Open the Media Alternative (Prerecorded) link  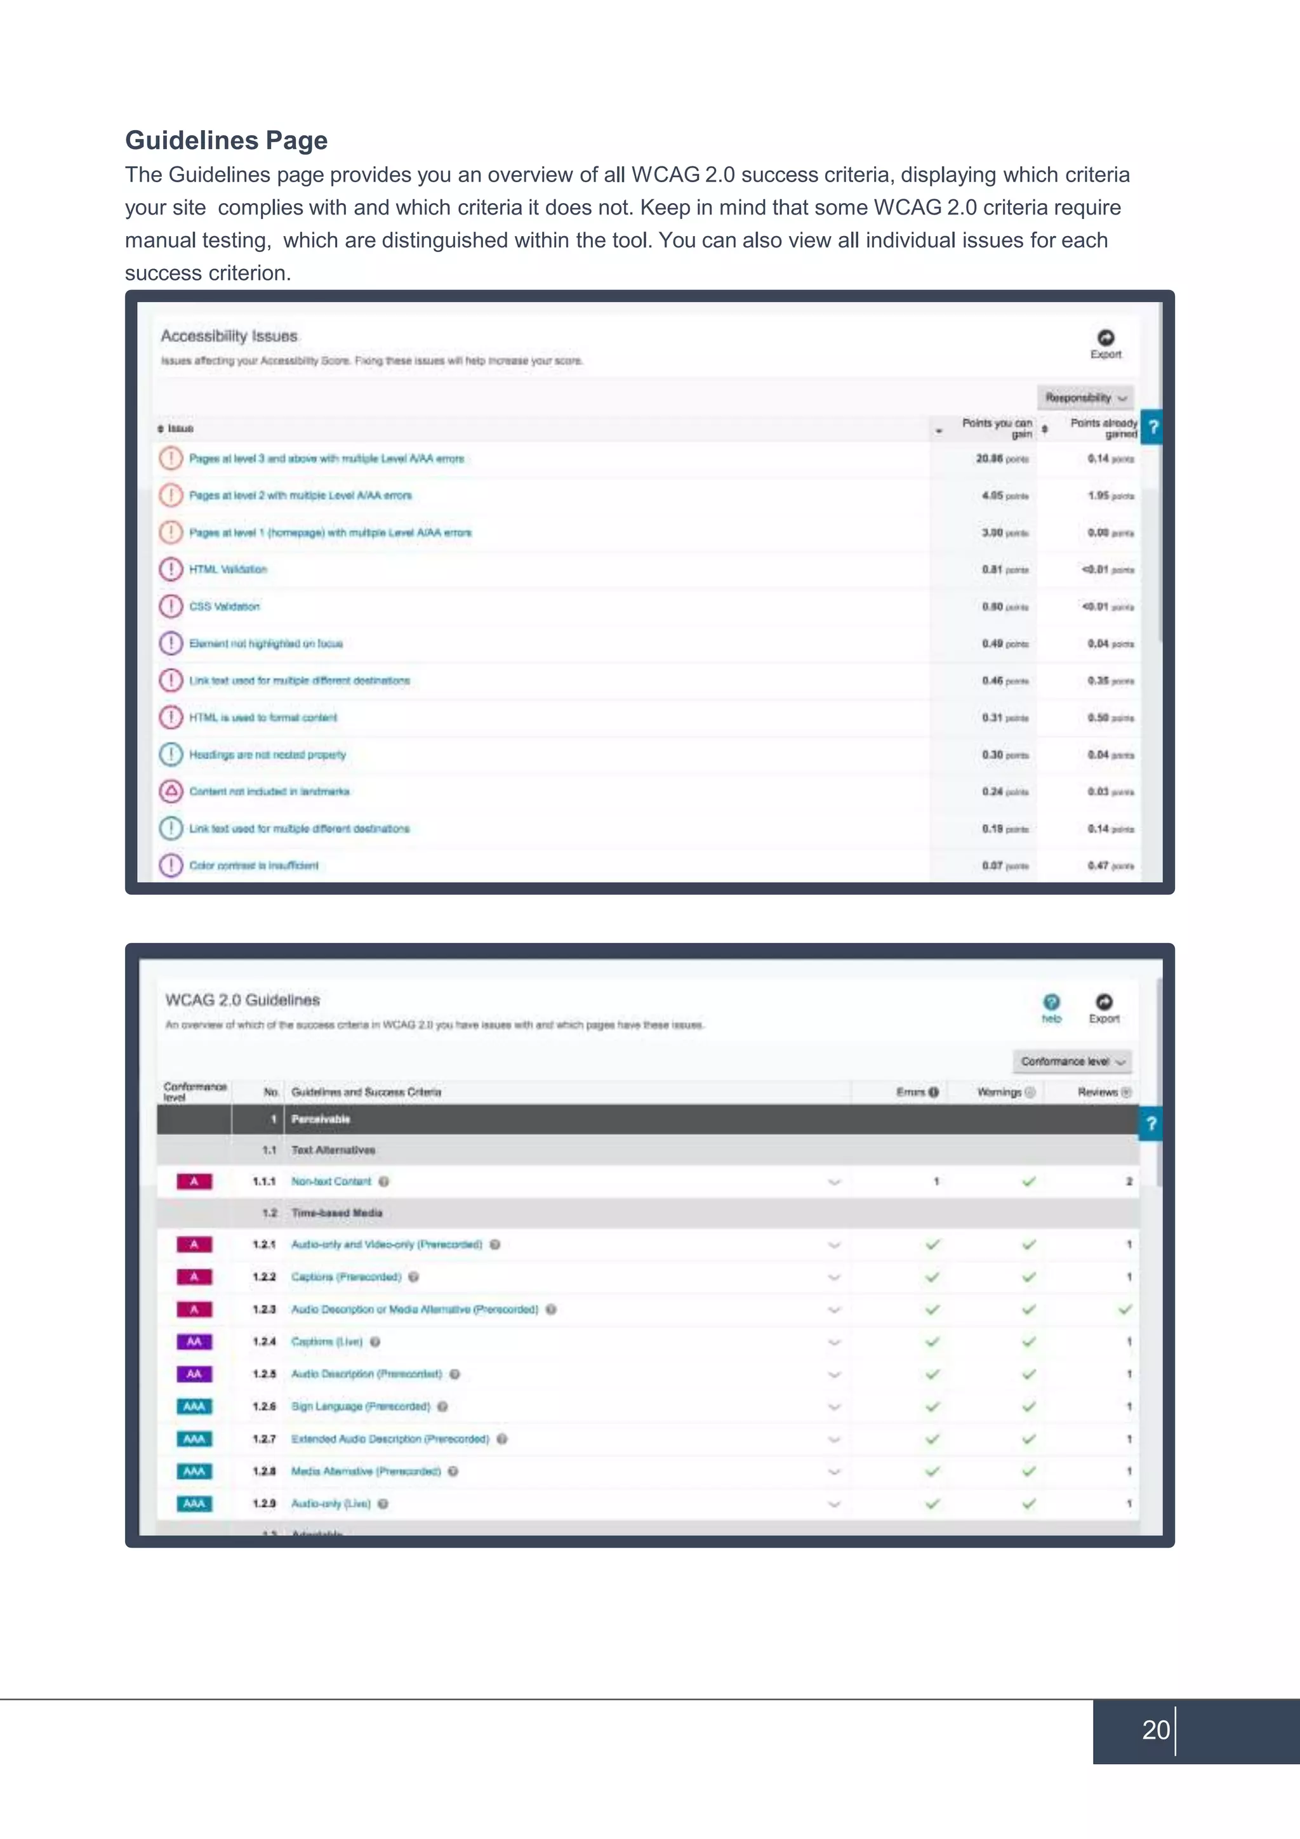click(x=365, y=1472)
